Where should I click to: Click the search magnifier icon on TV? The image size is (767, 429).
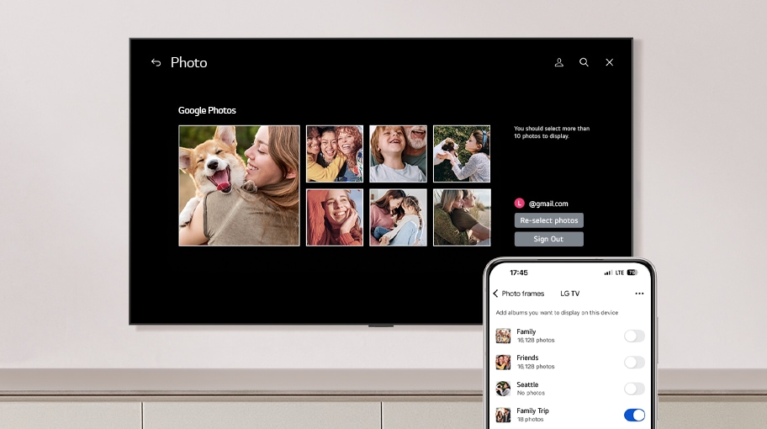click(x=584, y=62)
